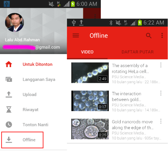Tap the Lalu Abd.Rahman profile picture
Screen dimensions: 168x151
[x=14, y=22]
